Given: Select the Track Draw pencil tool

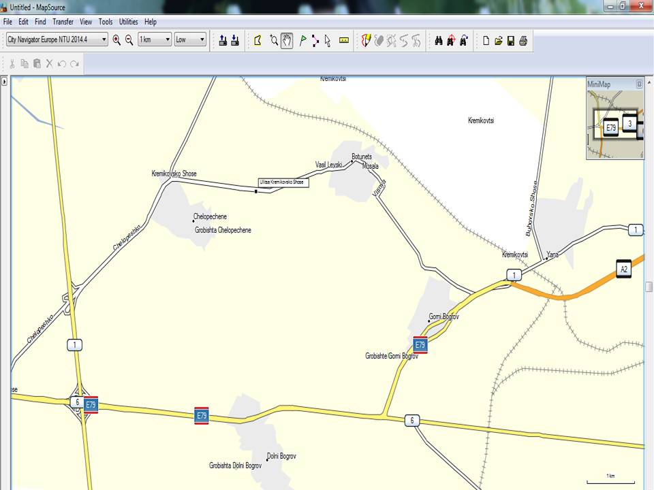Looking at the screenshot, I should (366, 40).
